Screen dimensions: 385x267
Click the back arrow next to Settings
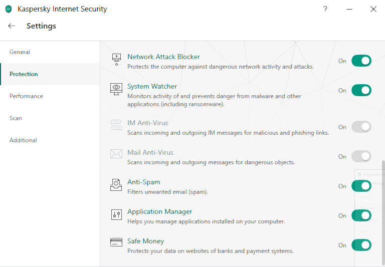click(12, 26)
